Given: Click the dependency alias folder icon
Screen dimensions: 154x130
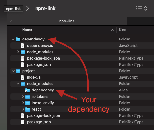Looking at the screenshot, I should click(x=28, y=90).
